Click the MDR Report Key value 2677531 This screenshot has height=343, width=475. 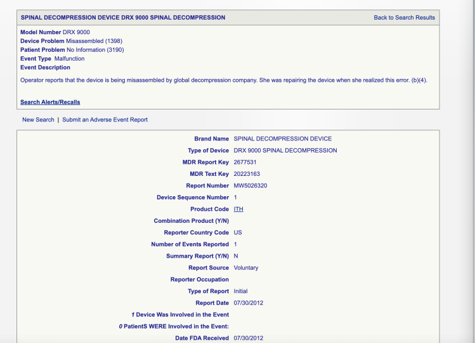tap(245, 162)
